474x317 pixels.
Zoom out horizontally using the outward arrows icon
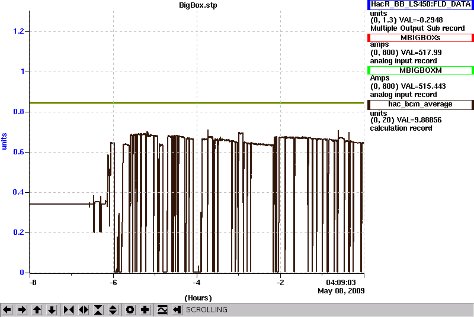point(84,310)
